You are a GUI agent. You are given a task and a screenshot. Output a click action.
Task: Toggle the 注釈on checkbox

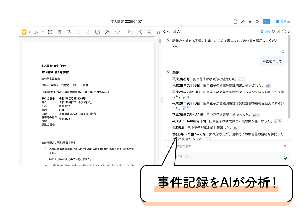tap(278, 22)
